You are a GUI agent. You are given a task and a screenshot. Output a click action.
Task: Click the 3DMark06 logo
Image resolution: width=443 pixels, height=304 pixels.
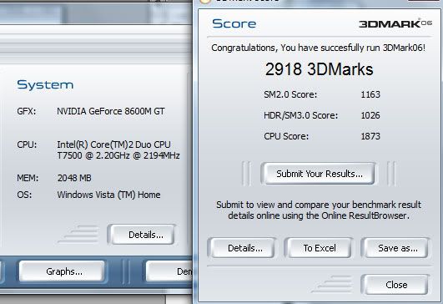click(x=395, y=23)
